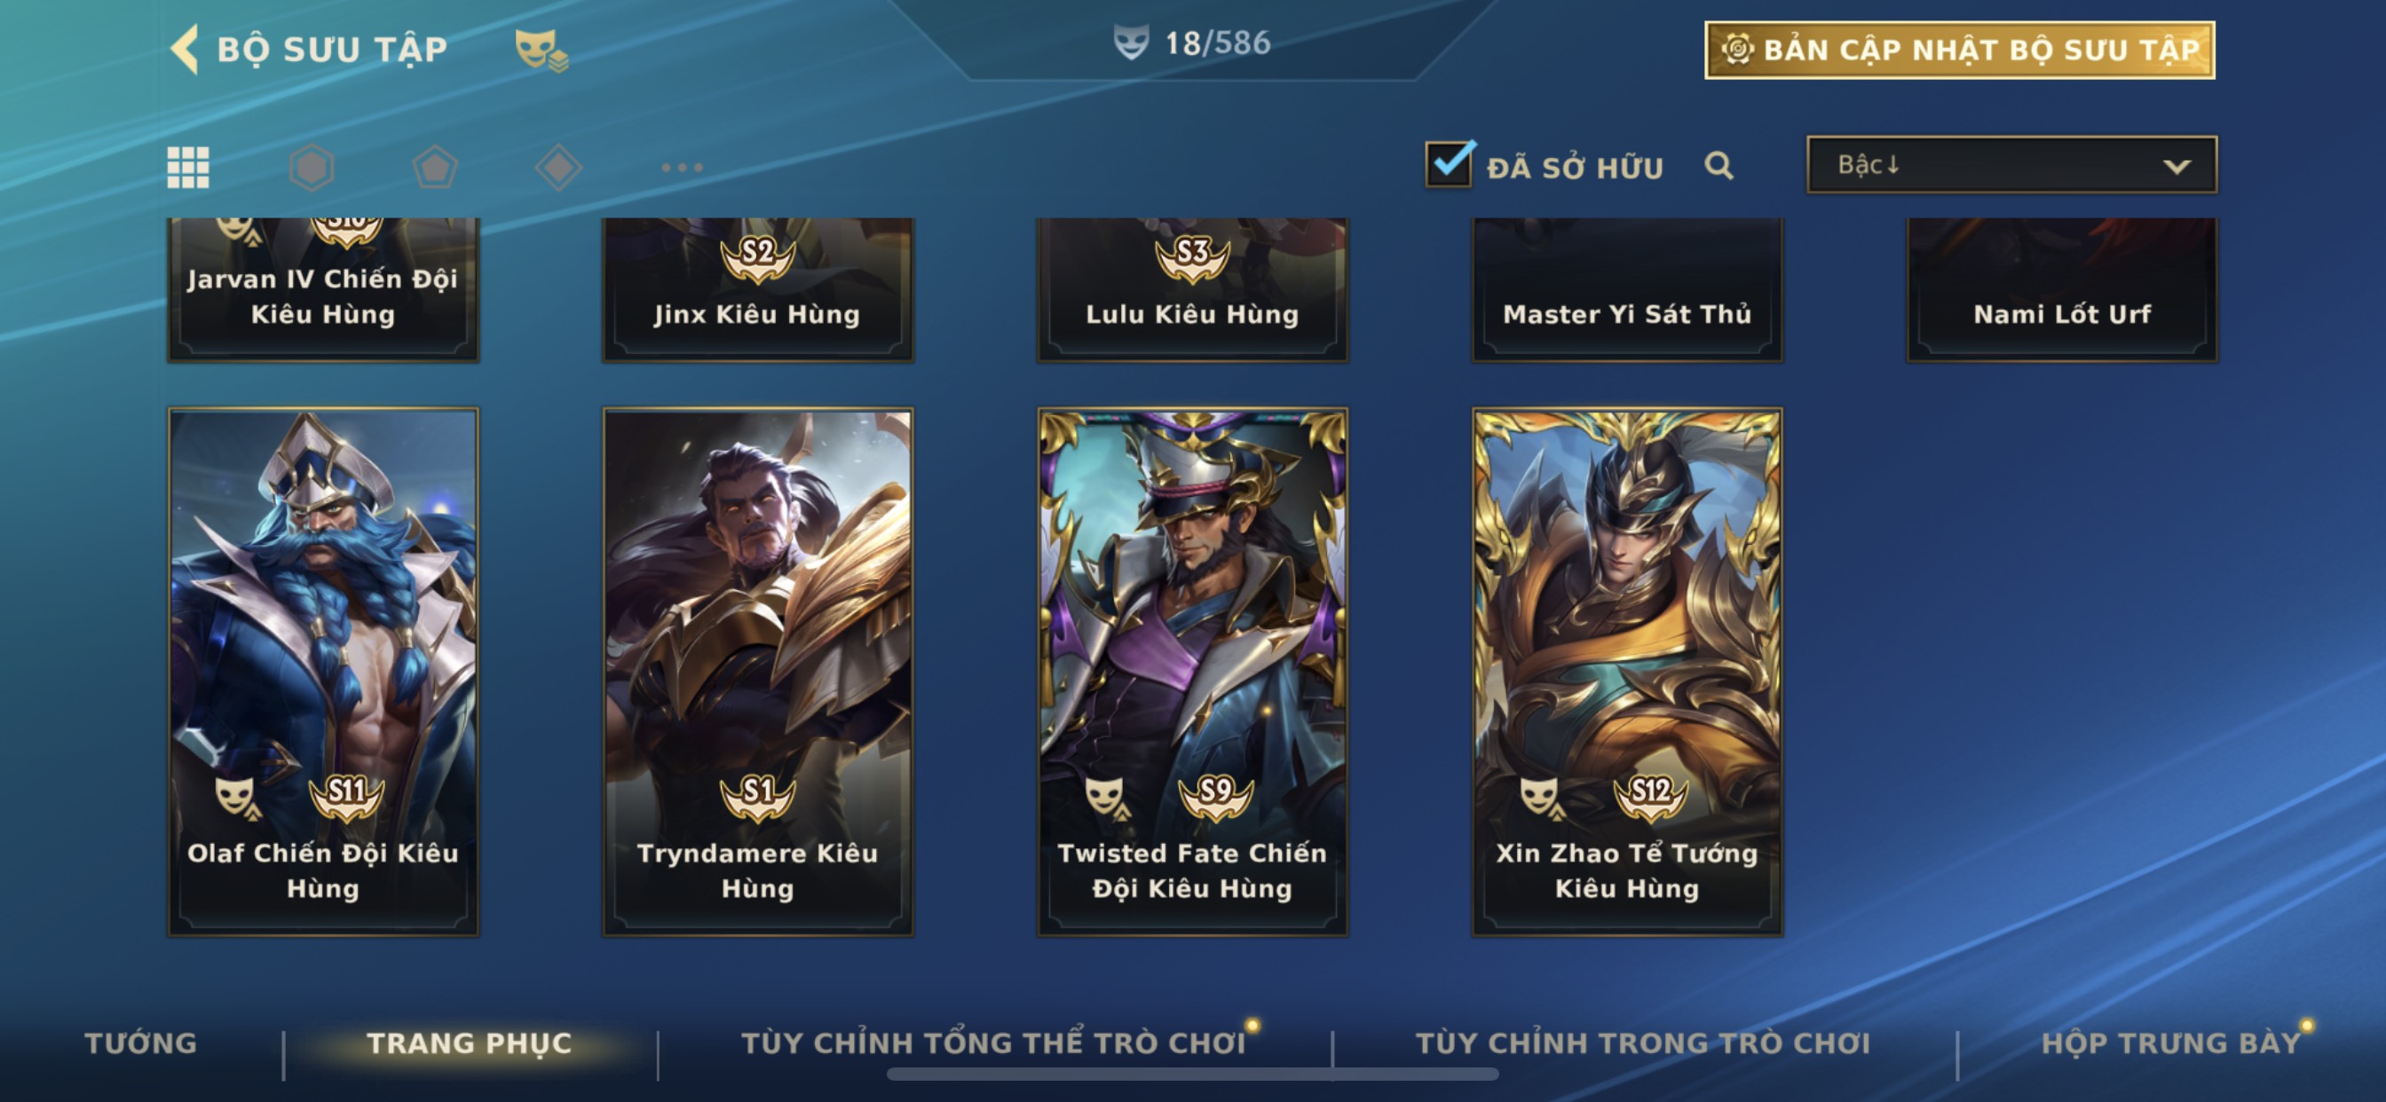Click the horizontal scrollbar at bottom
The image size is (2386, 1102).
point(1192,1074)
